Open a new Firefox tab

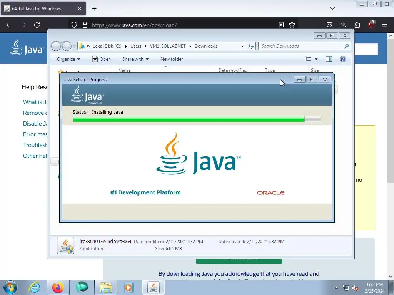94,9
